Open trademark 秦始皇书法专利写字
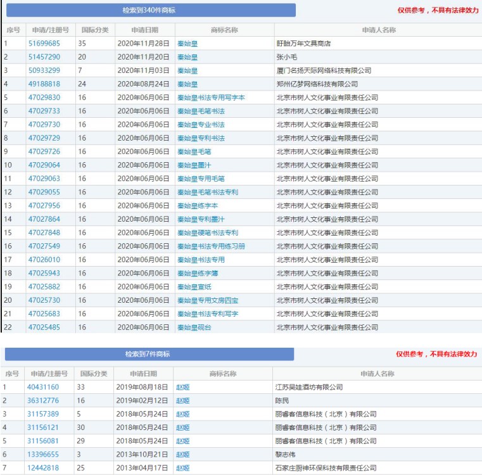 click(x=208, y=314)
